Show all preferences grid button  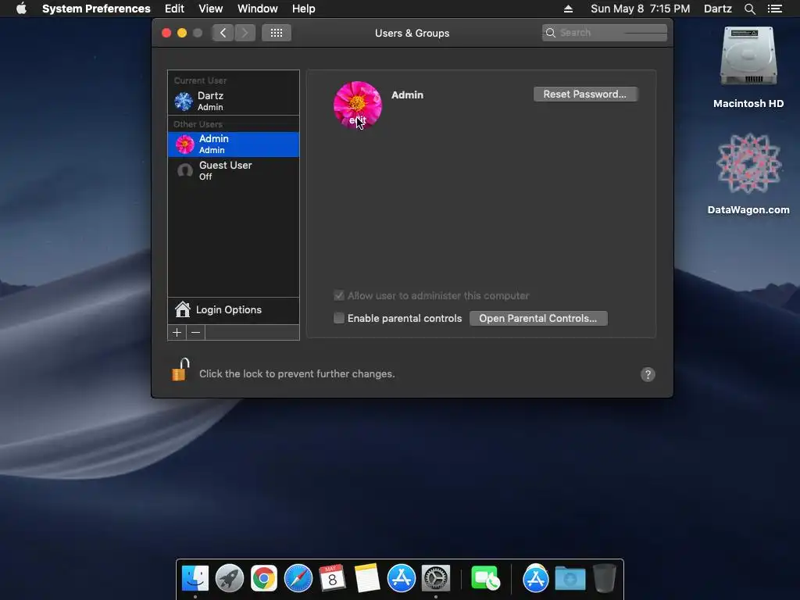point(277,33)
